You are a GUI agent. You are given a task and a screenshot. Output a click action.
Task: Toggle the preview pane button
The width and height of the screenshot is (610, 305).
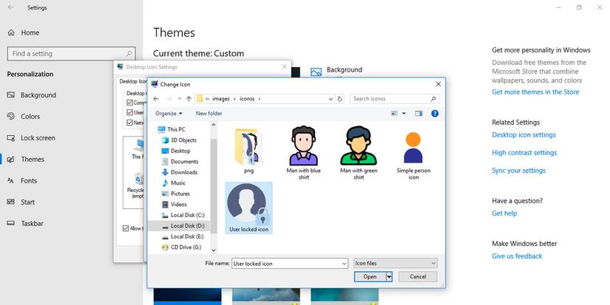click(x=418, y=114)
